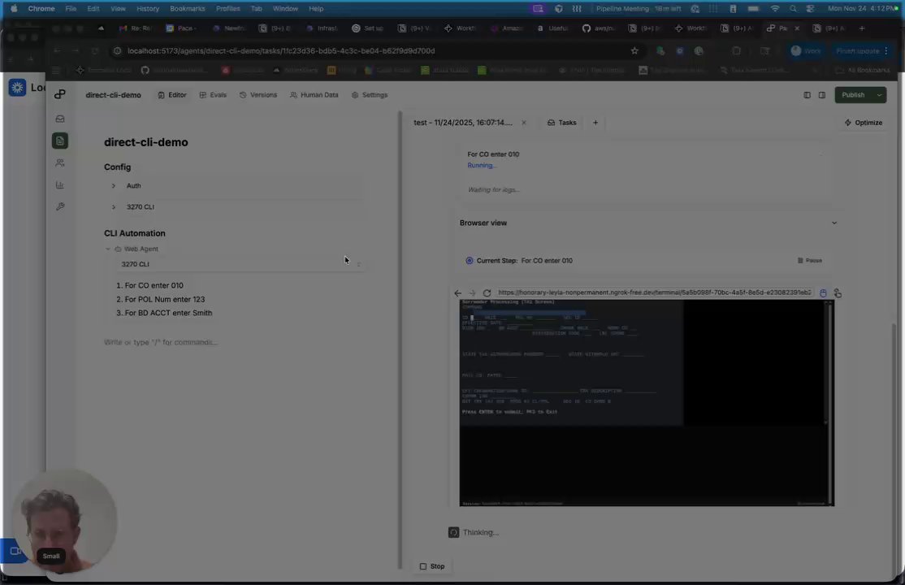Select the highlighted document icon in sidebar
Image resolution: width=905 pixels, height=585 pixels.
tap(60, 141)
